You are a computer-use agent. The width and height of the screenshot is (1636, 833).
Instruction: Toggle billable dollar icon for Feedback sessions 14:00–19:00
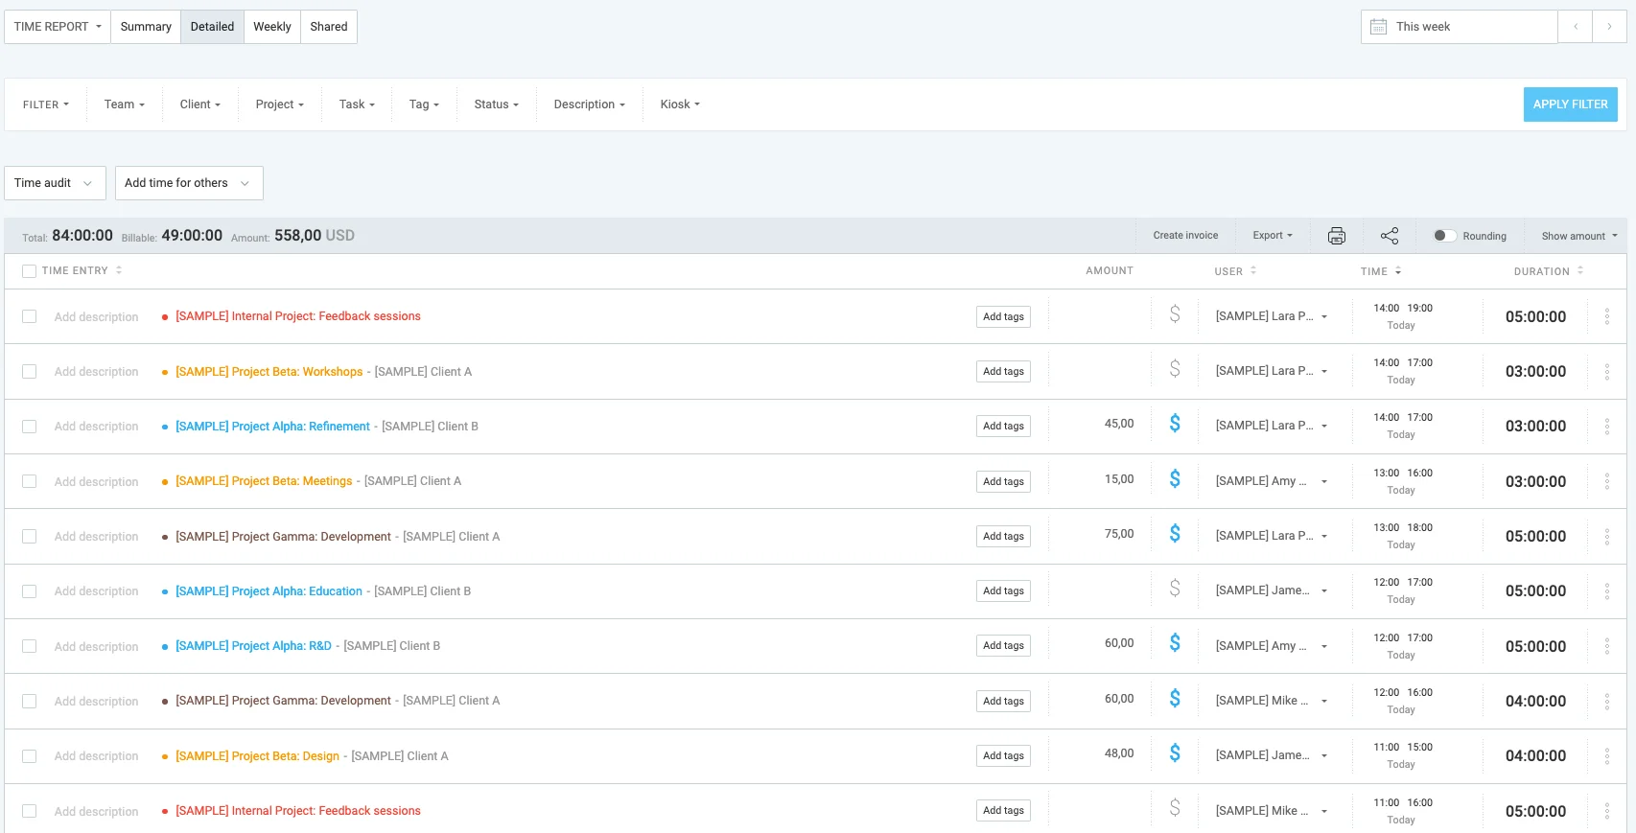click(1175, 314)
